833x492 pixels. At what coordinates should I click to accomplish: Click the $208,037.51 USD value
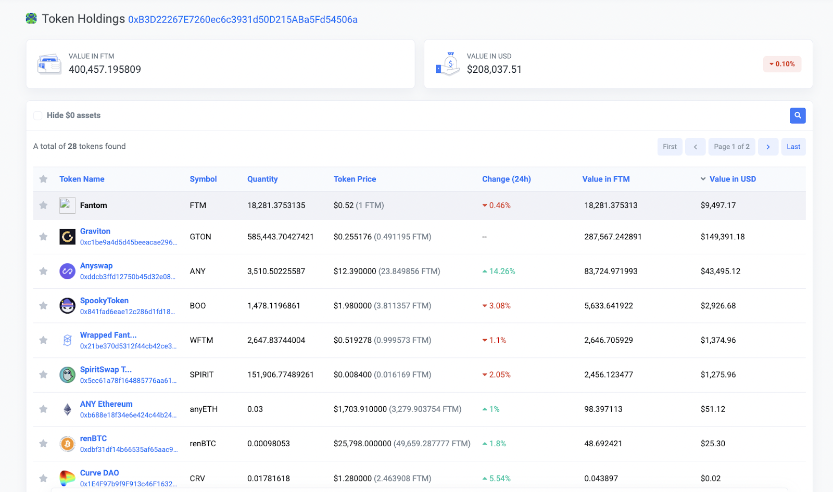[x=494, y=69]
